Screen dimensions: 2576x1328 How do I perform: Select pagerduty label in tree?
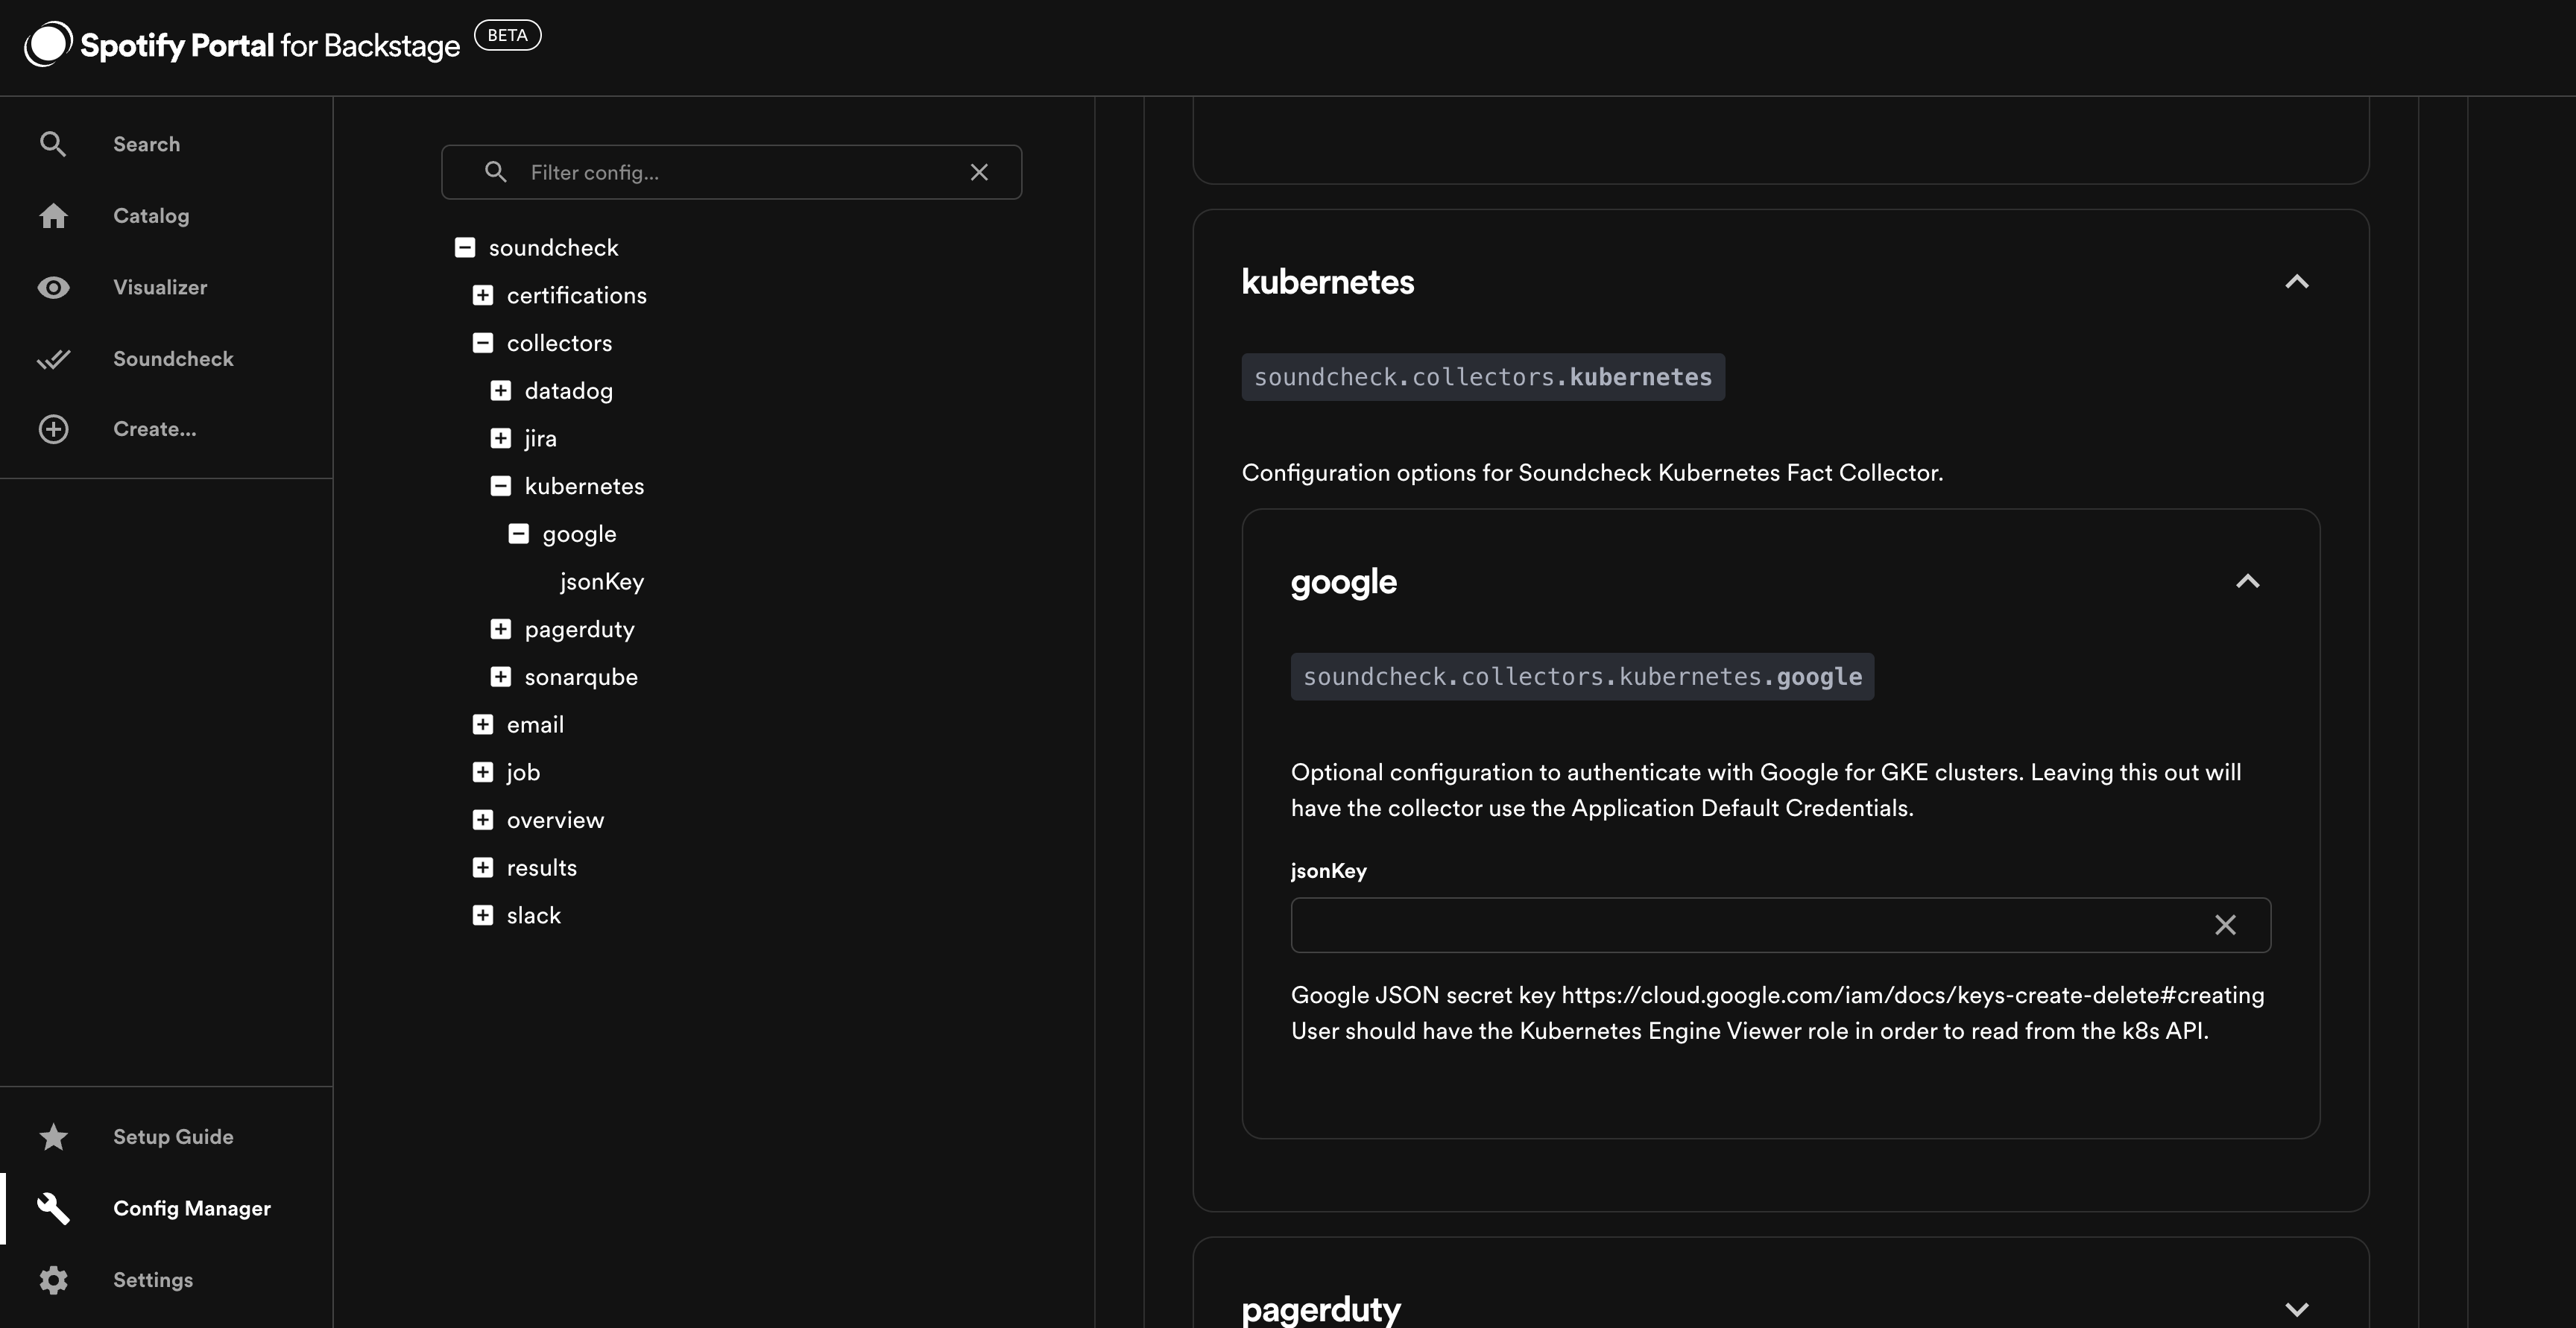click(579, 630)
